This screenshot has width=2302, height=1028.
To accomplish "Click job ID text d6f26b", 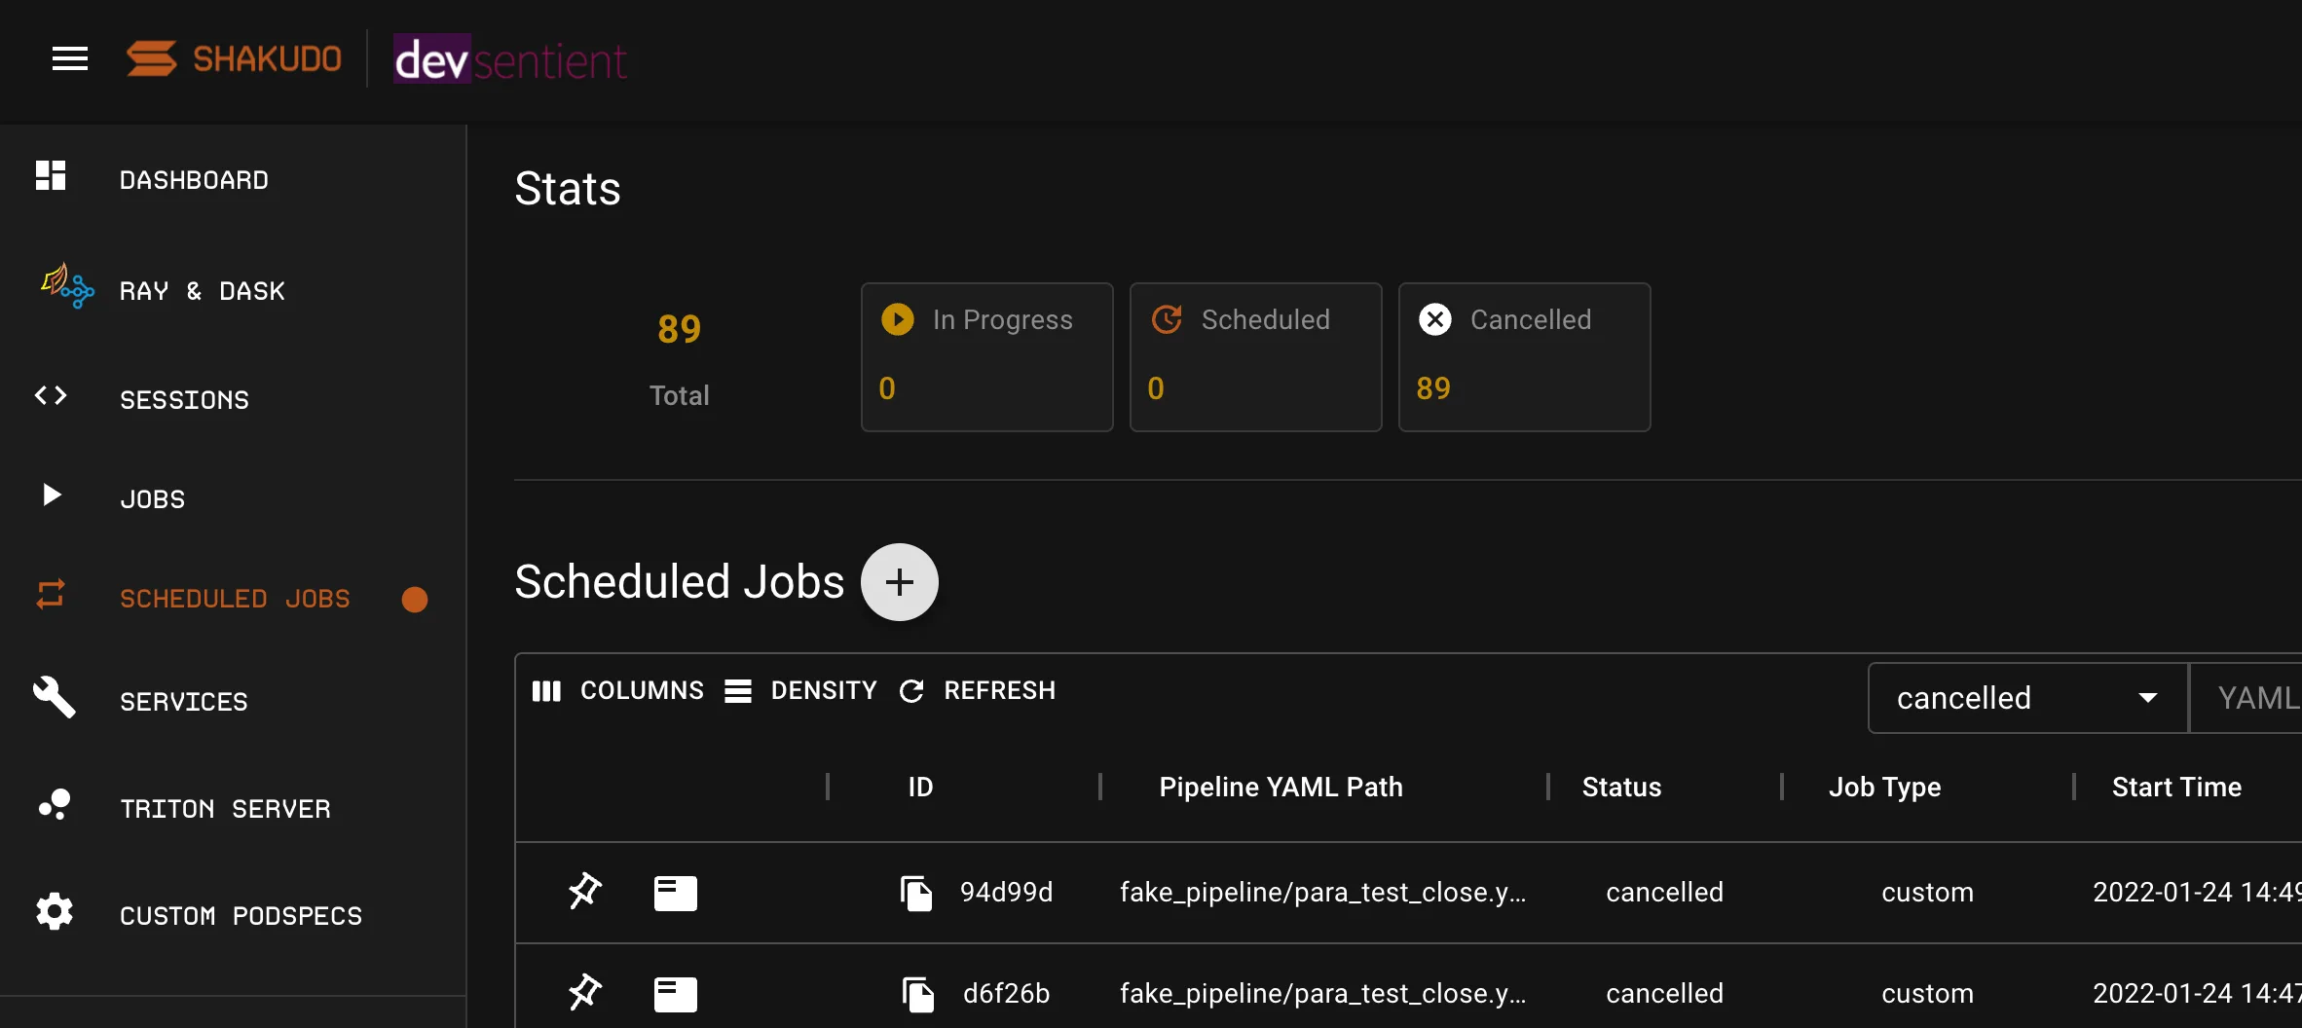I will pyautogui.click(x=1006, y=993).
